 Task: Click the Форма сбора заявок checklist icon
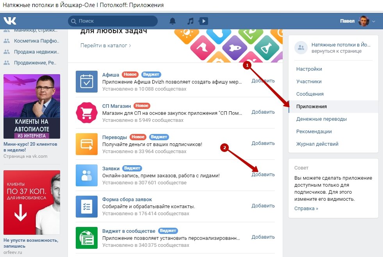pyautogui.click(x=86, y=207)
